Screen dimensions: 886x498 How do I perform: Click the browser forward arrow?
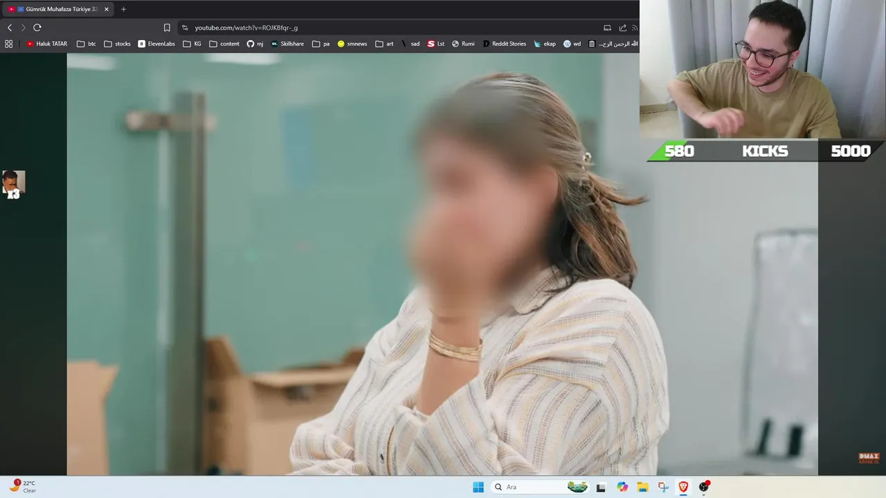point(23,28)
